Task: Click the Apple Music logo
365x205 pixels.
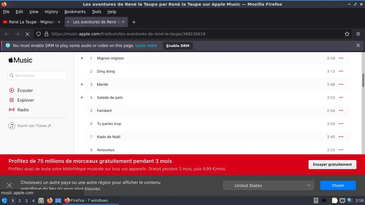Action: 20,60
